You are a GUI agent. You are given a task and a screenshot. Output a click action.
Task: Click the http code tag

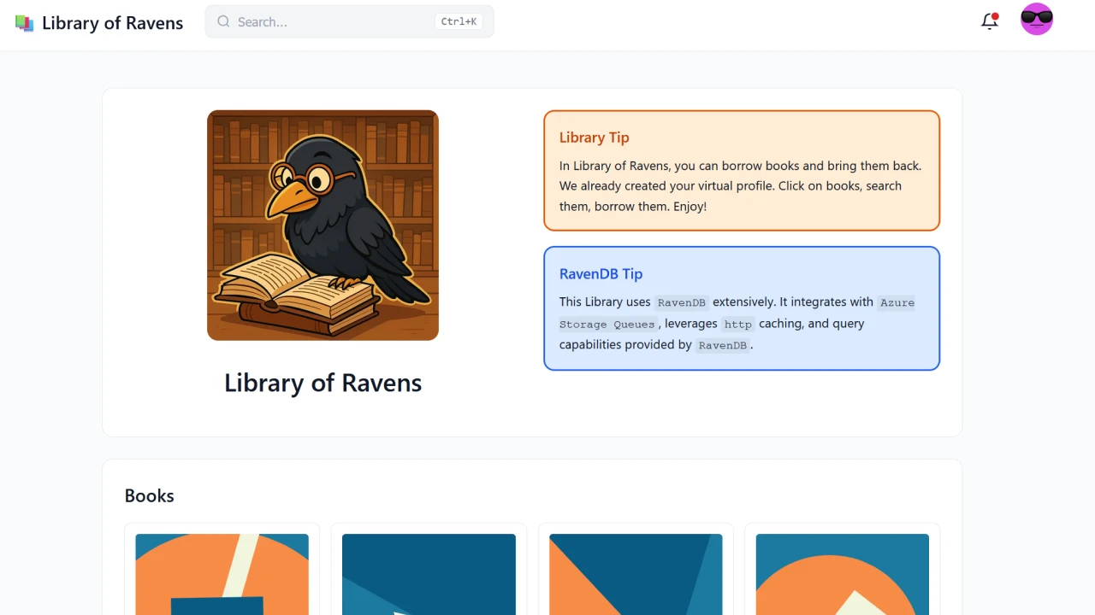pos(737,325)
